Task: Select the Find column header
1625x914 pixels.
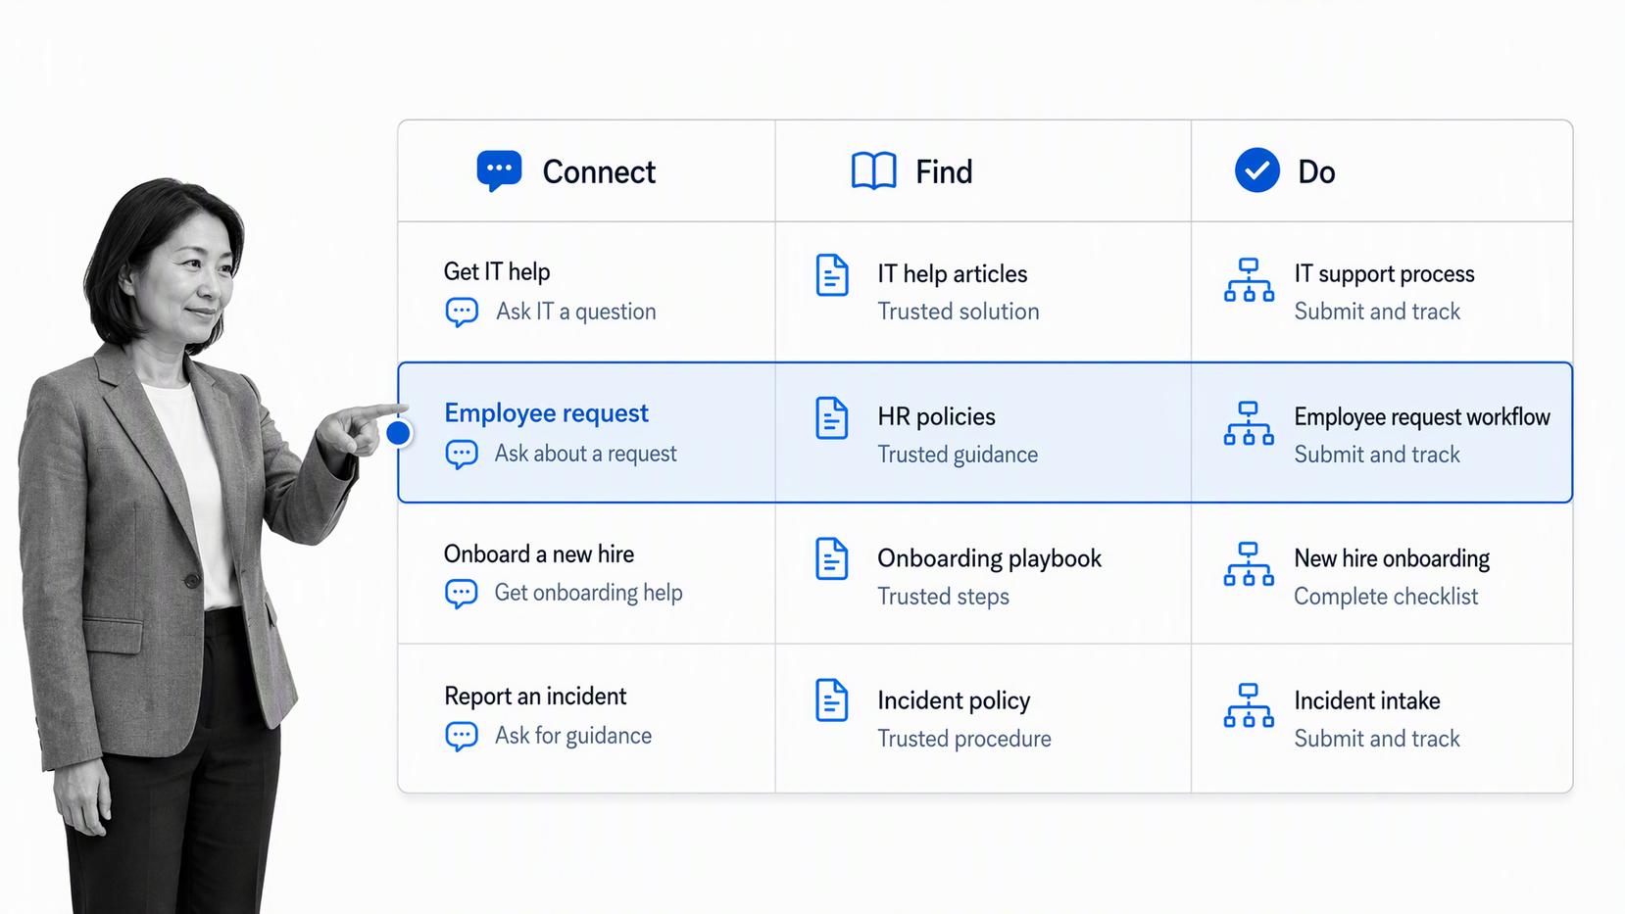Action: [x=983, y=171]
